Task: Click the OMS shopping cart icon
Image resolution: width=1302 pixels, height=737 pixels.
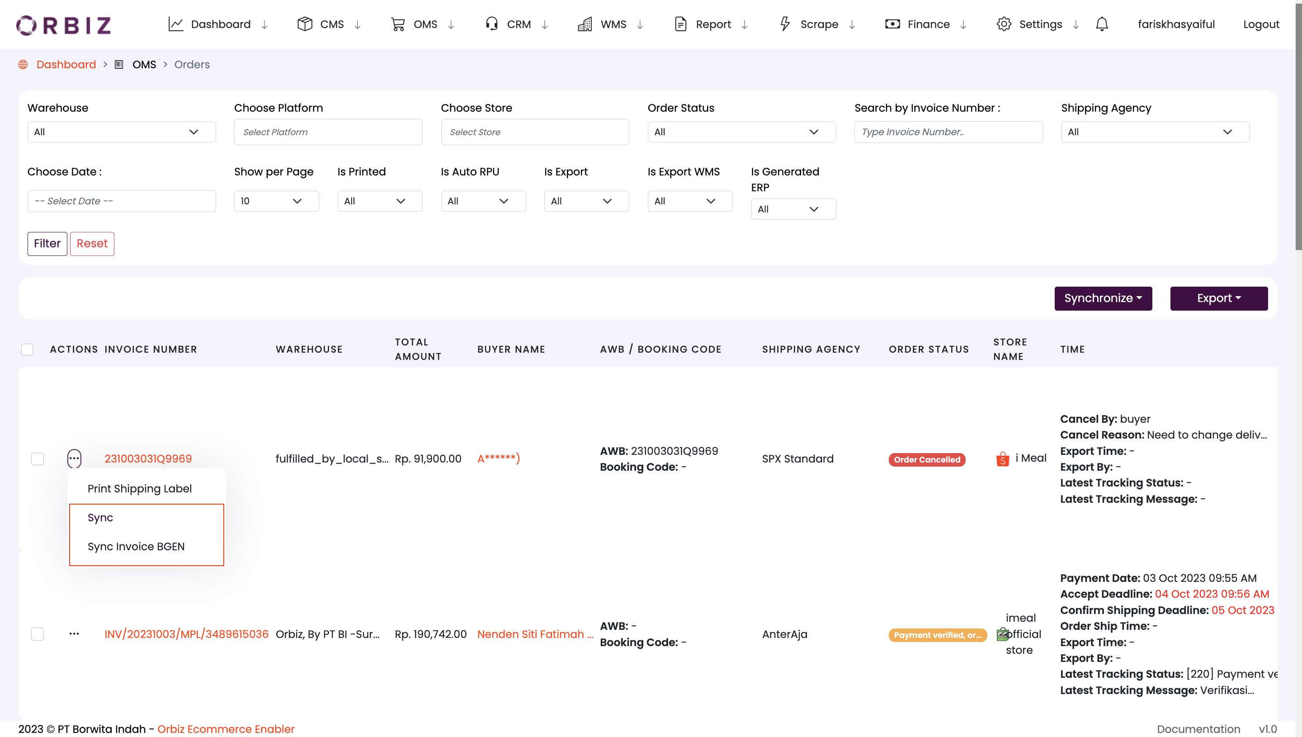Action: pos(398,24)
